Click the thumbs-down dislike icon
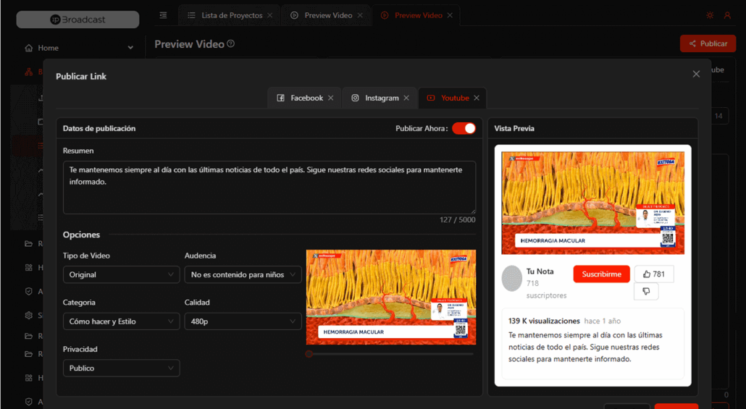This screenshot has height=409, width=746. [646, 291]
